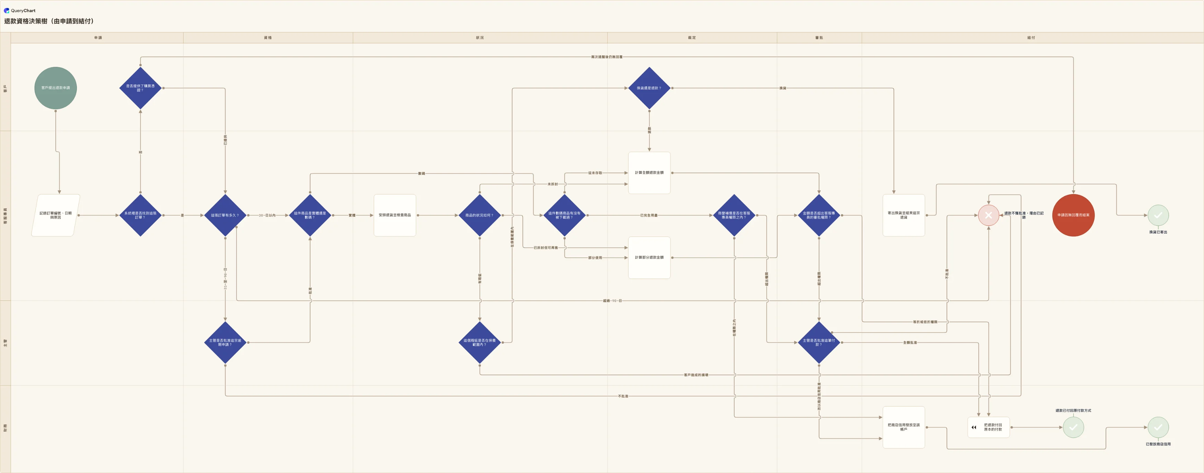1204x473 pixels.
Task: Click the 狀況 column header
Action: (x=480, y=38)
